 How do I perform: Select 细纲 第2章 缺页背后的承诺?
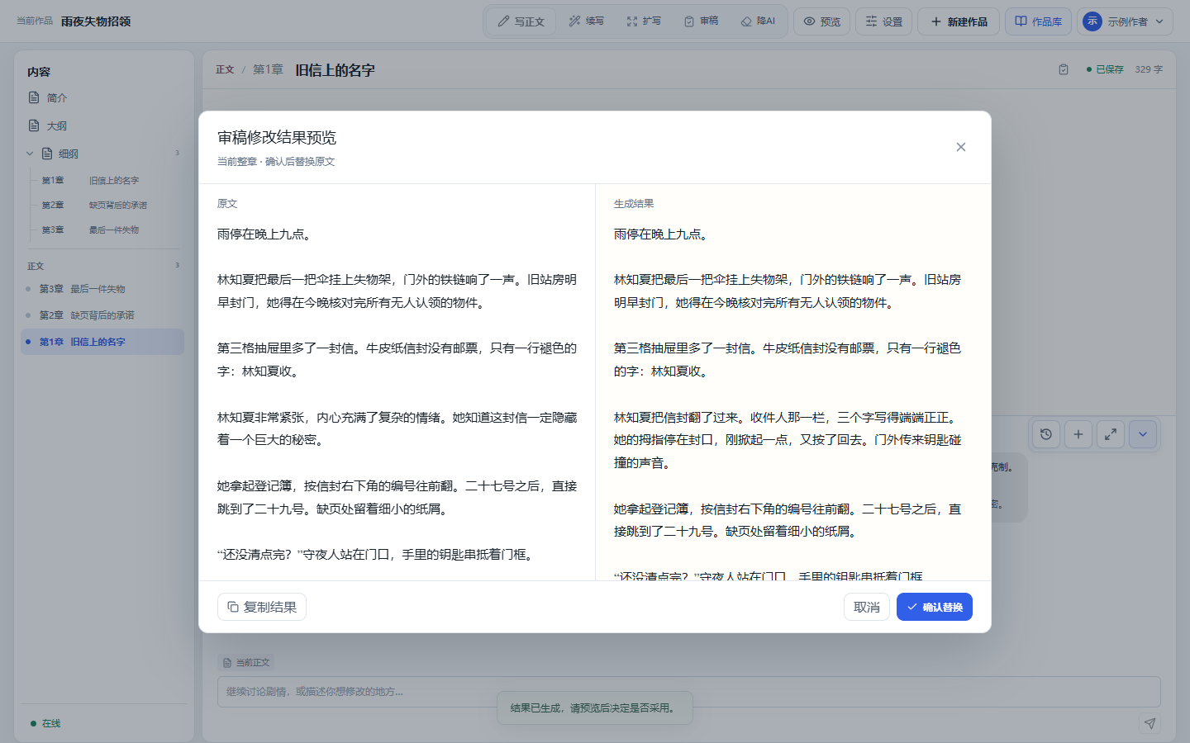pyautogui.click(x=106, y=205)
